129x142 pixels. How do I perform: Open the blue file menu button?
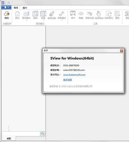[6, 8]
